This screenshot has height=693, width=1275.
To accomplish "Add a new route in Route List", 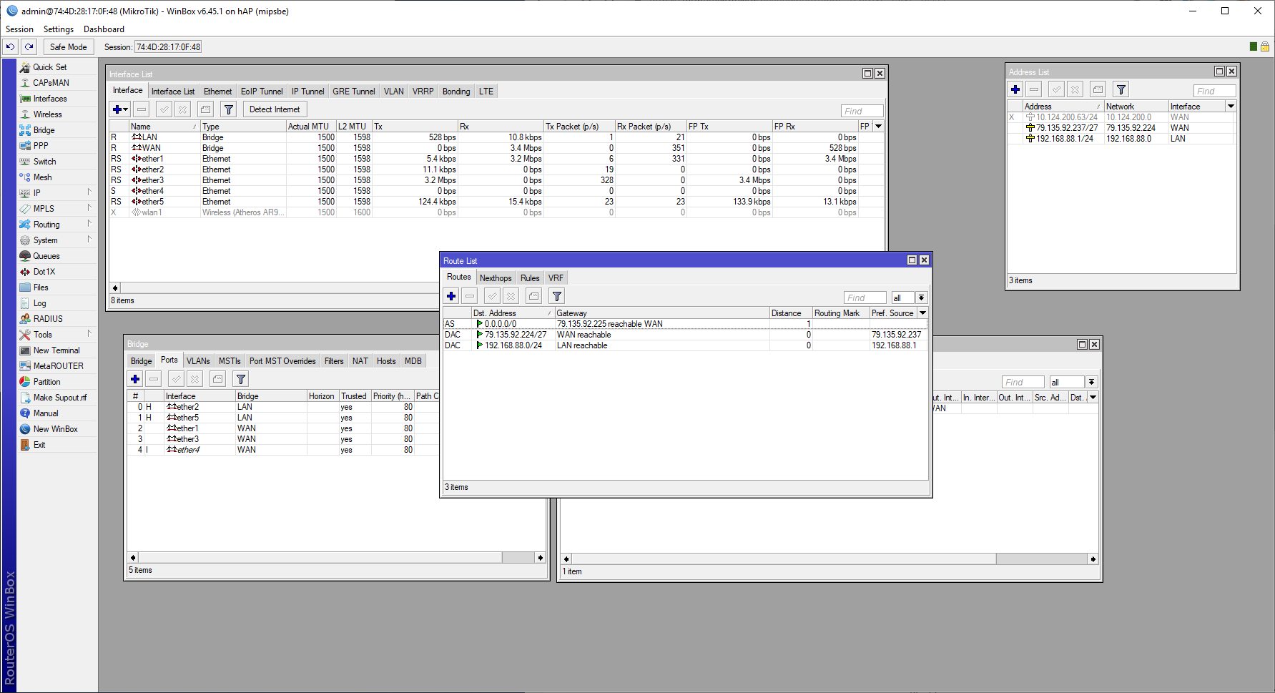I will point(451,296).
